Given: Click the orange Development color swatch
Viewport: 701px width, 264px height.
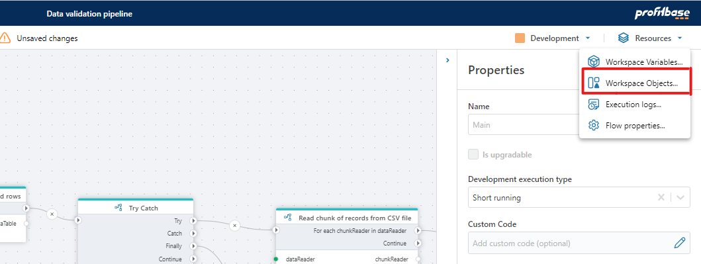Looking at the screenshot, I should point(520,38).
